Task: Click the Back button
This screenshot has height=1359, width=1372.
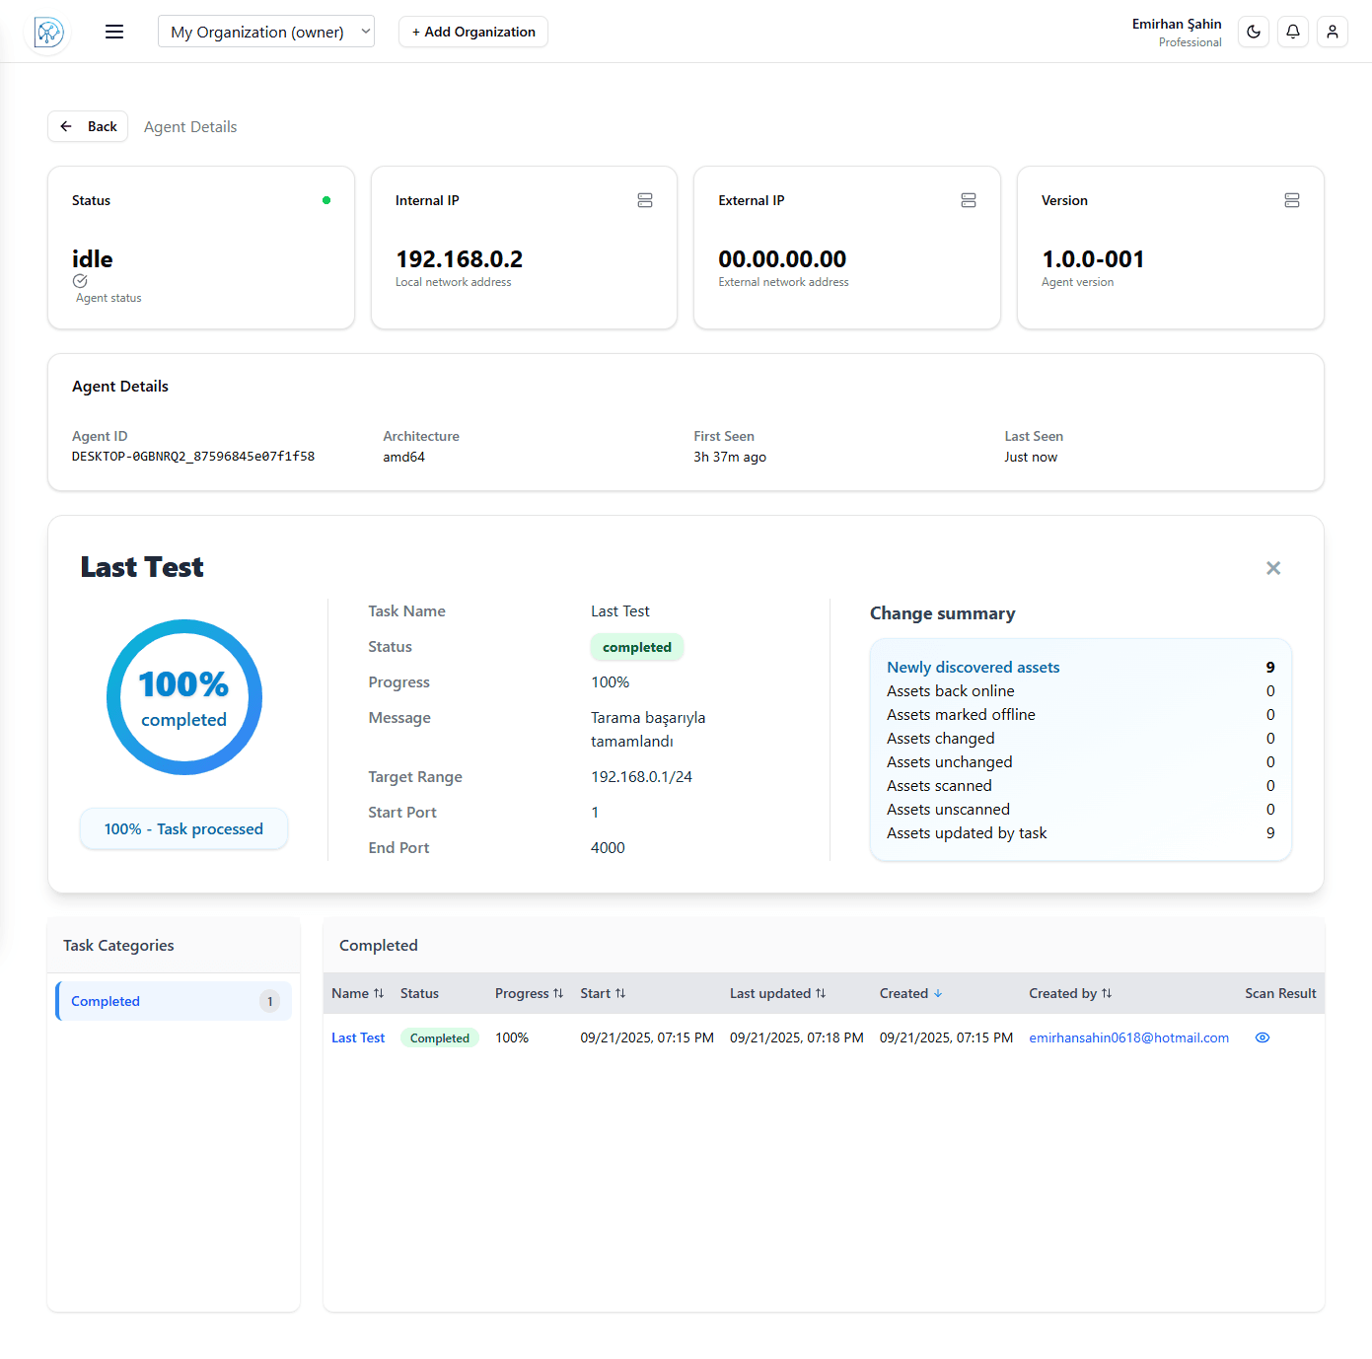Action: click(x=89, y=126)
